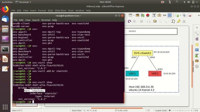This screenshot has height=112, width=200.
Task: Select the yellow Glue Points pencil tool
Action: coord(178,21)
